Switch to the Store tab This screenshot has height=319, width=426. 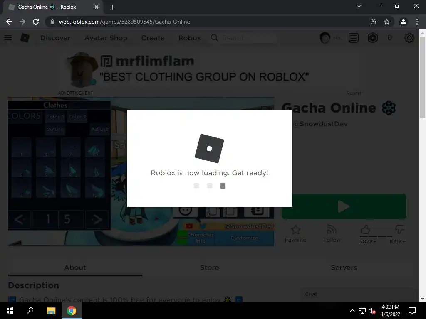click(x=210, y=268)
